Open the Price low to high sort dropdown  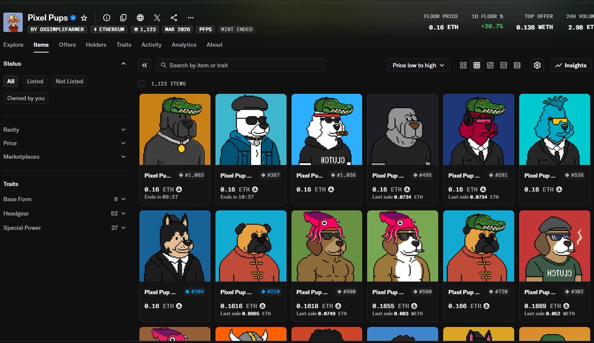419,65
